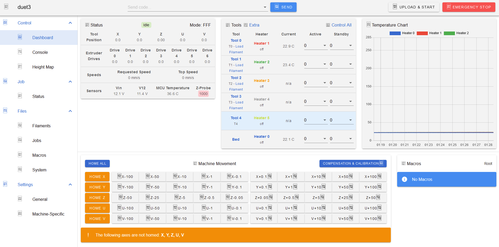Collapse the Job sidebar section
This screenshot has width=499, height=247.
click(70, 82)
